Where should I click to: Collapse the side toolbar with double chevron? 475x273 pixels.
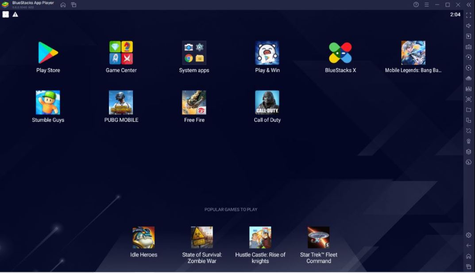[469, 5]
